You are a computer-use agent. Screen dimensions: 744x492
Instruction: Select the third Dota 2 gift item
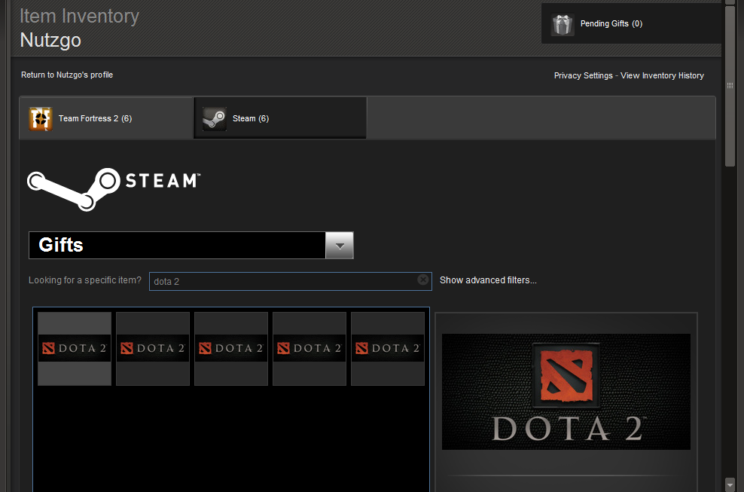click(231, 349)
